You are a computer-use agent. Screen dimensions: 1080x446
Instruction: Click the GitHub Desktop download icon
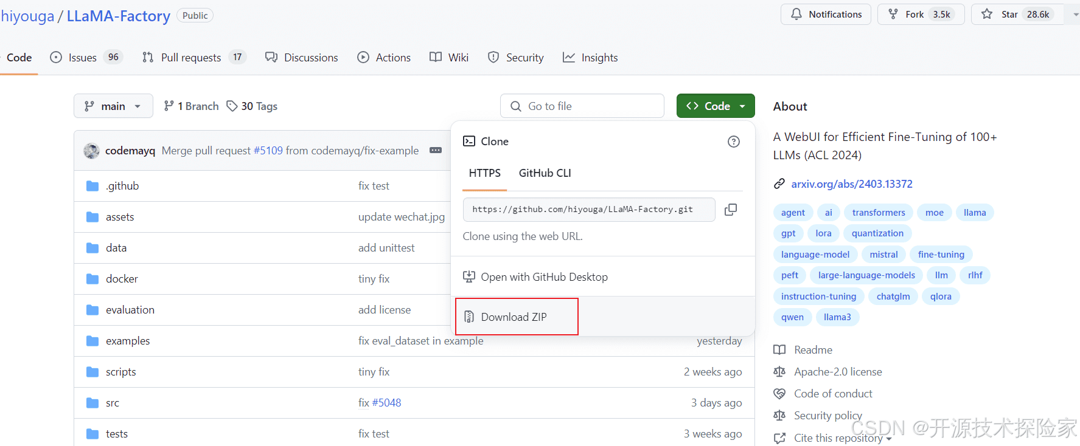[x=469, y=277]
